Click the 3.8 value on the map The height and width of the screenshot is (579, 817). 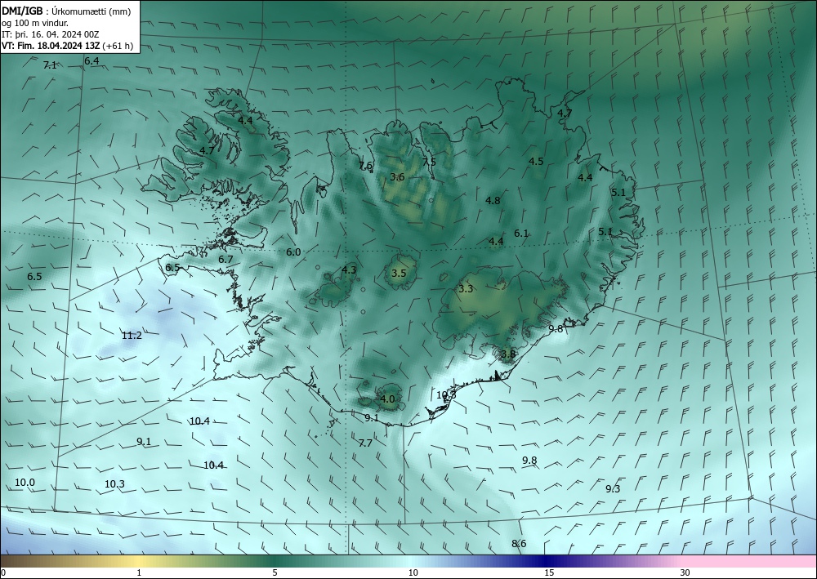tap(508, 354)
